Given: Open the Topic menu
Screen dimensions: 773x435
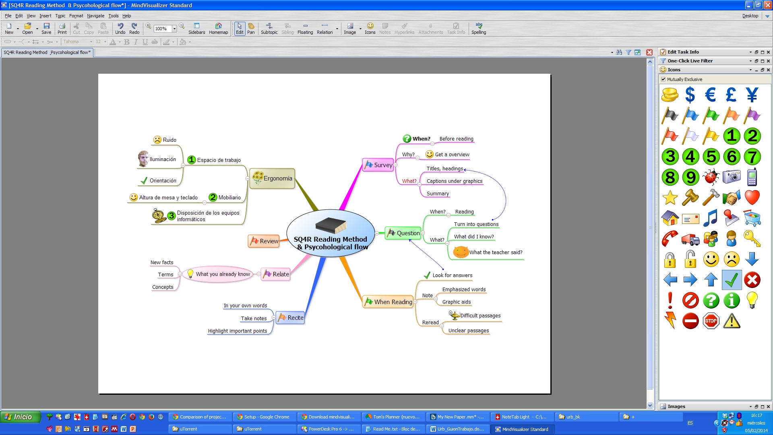Looking at the screenshot, I should pyautogui.click(x=60, y=16).
